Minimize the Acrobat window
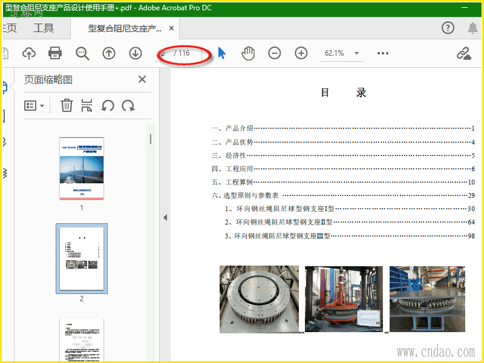This screenshot has width=484, height=363. pos(465,8)
